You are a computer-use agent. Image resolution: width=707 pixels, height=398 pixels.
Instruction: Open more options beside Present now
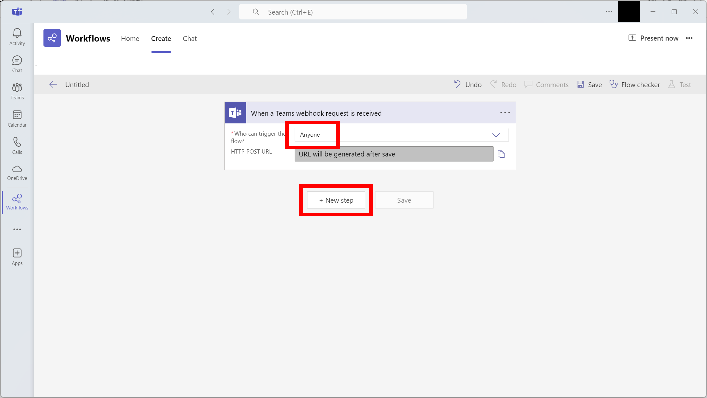689,38
